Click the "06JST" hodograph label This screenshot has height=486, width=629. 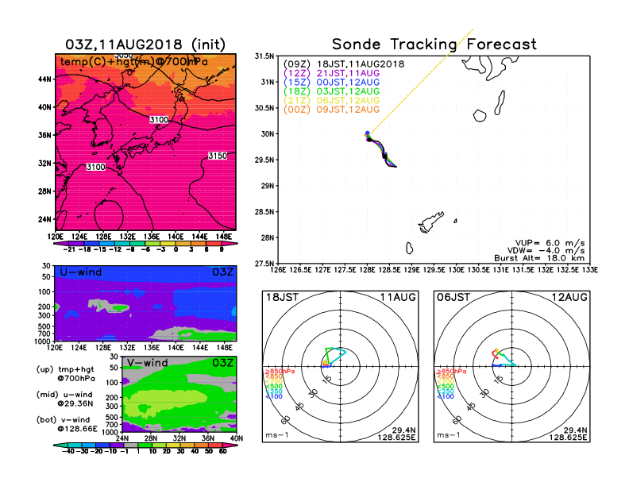point(453,297)
